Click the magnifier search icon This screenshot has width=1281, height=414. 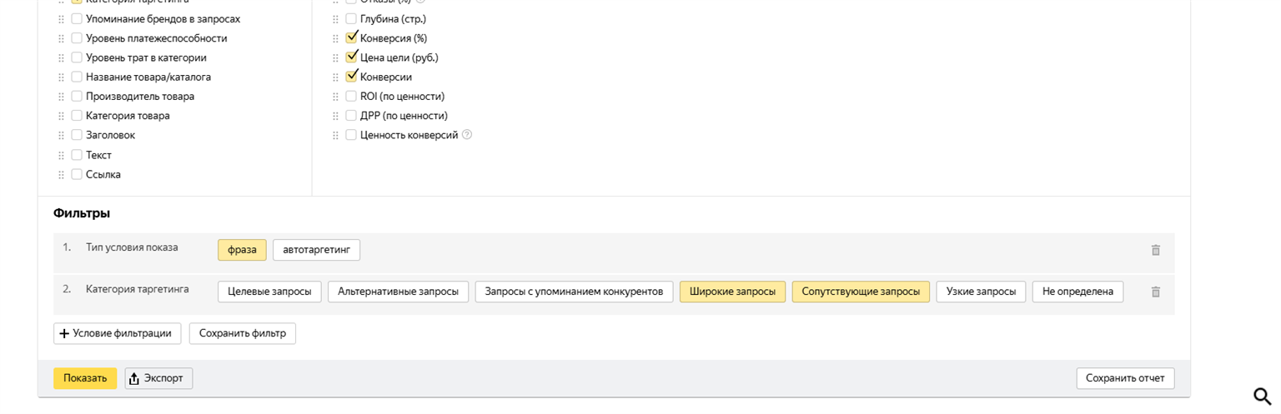click(1262, 396)
